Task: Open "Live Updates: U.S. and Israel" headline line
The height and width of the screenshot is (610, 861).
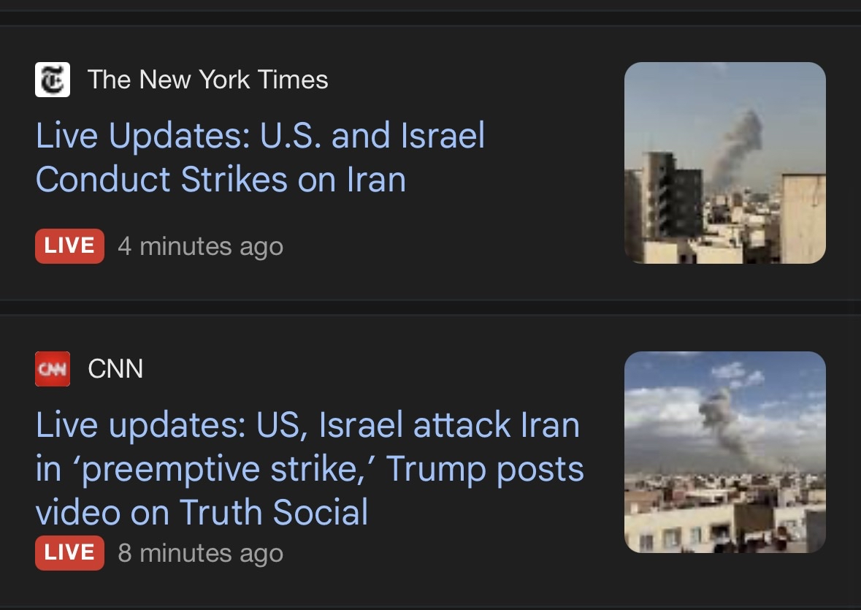Action: pos(260,137)
